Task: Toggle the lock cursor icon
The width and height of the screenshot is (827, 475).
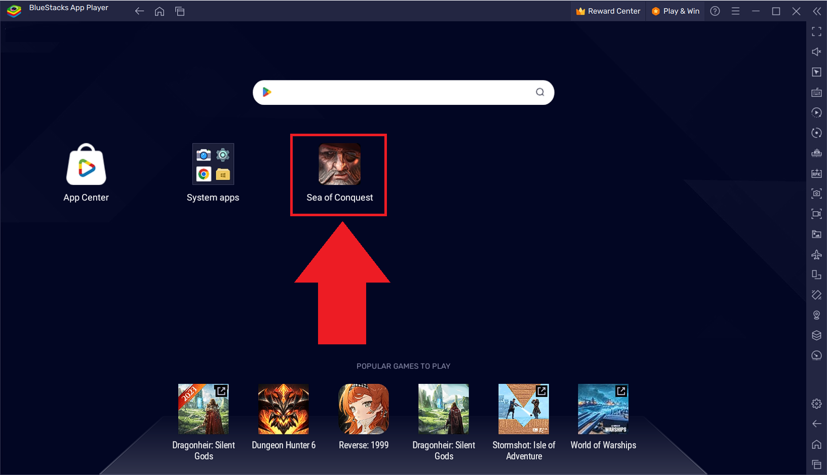Action: (x=816, y=72)
